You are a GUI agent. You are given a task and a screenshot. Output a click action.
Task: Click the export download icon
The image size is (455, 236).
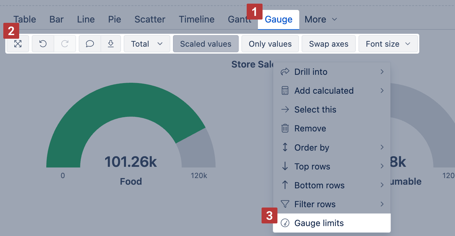click(x=111, y=44)
